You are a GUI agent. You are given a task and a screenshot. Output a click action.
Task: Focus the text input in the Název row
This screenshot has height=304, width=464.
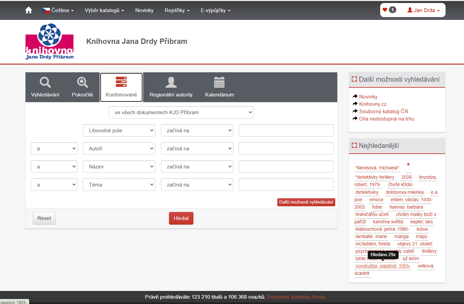click(x=286, y=167)
